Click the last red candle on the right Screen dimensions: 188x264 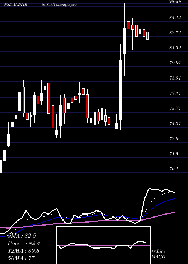click(x=147, y=35)
